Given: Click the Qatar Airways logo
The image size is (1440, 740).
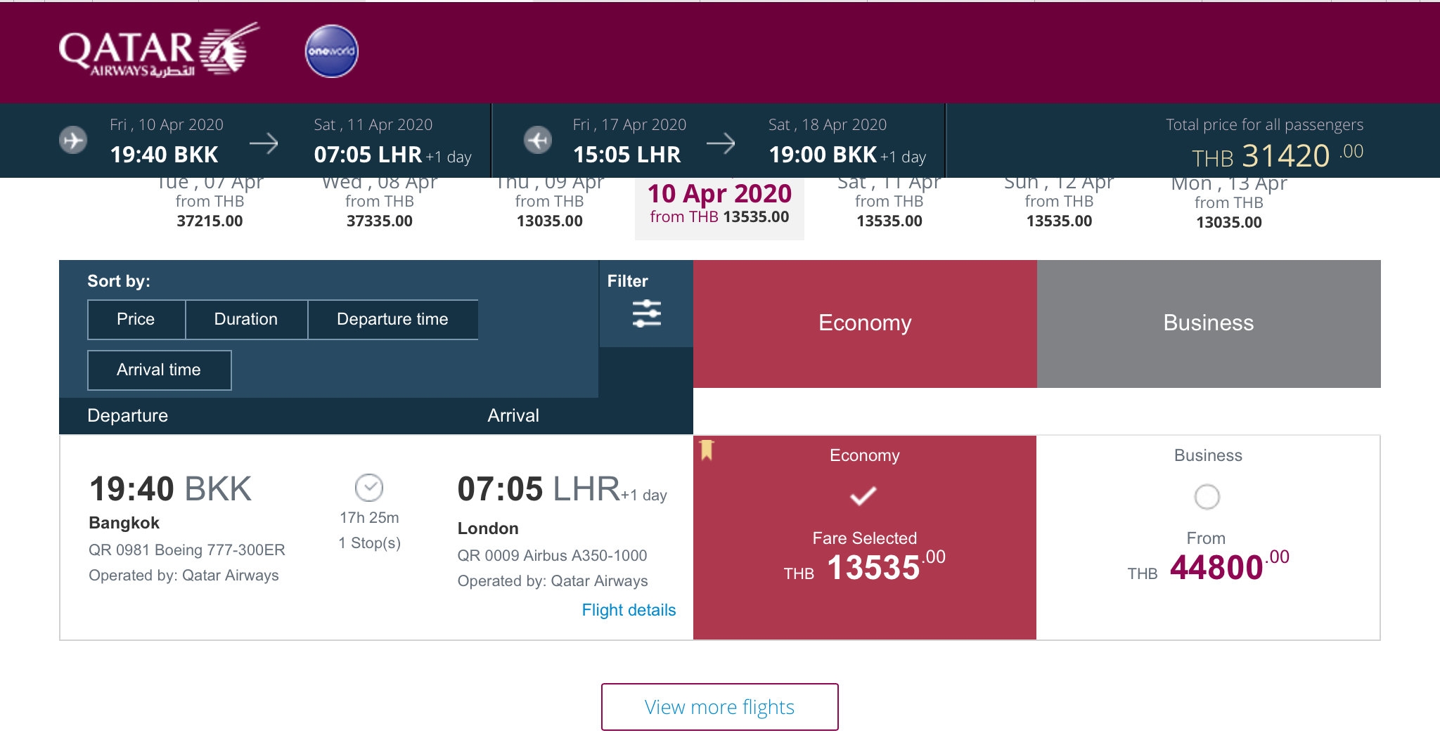Looking at the screenshot, I should tap(159, 50).
